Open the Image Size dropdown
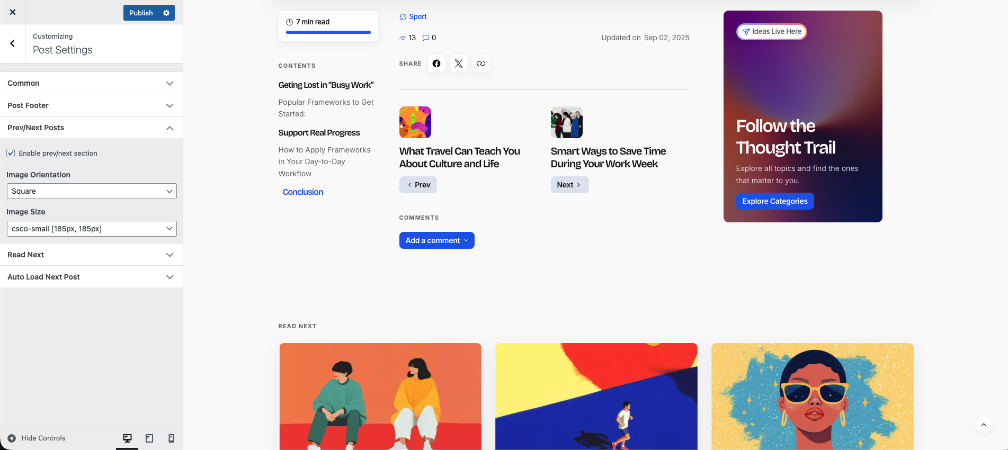This screenshot has width=1008, height=450. click(x=92, y=229)
